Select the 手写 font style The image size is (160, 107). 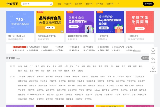tap(106, 66)
